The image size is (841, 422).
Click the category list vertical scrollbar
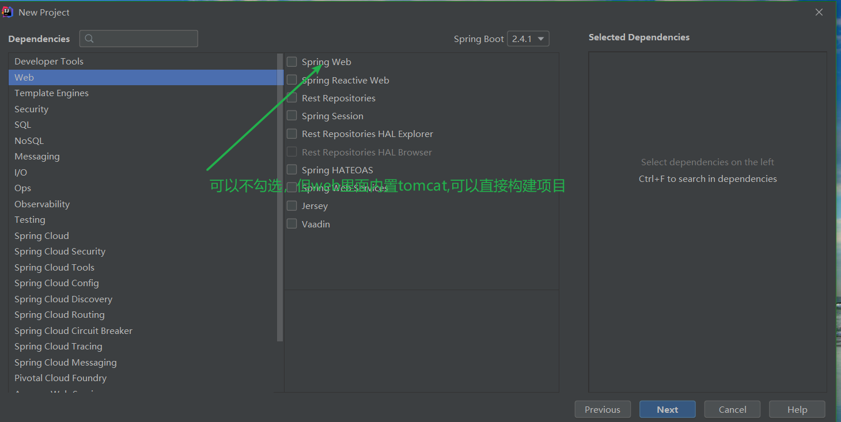pyautogui.click(x=281, y=197)
